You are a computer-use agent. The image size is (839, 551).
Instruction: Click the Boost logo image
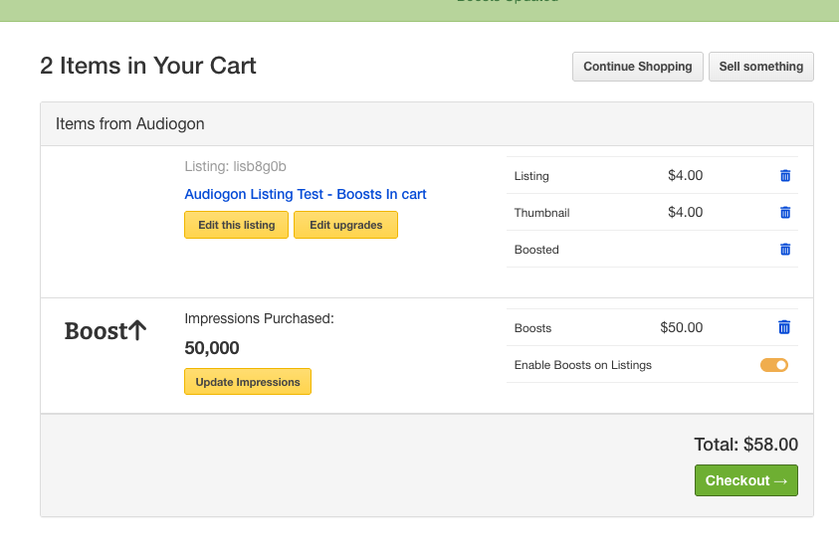pos(105,330)
